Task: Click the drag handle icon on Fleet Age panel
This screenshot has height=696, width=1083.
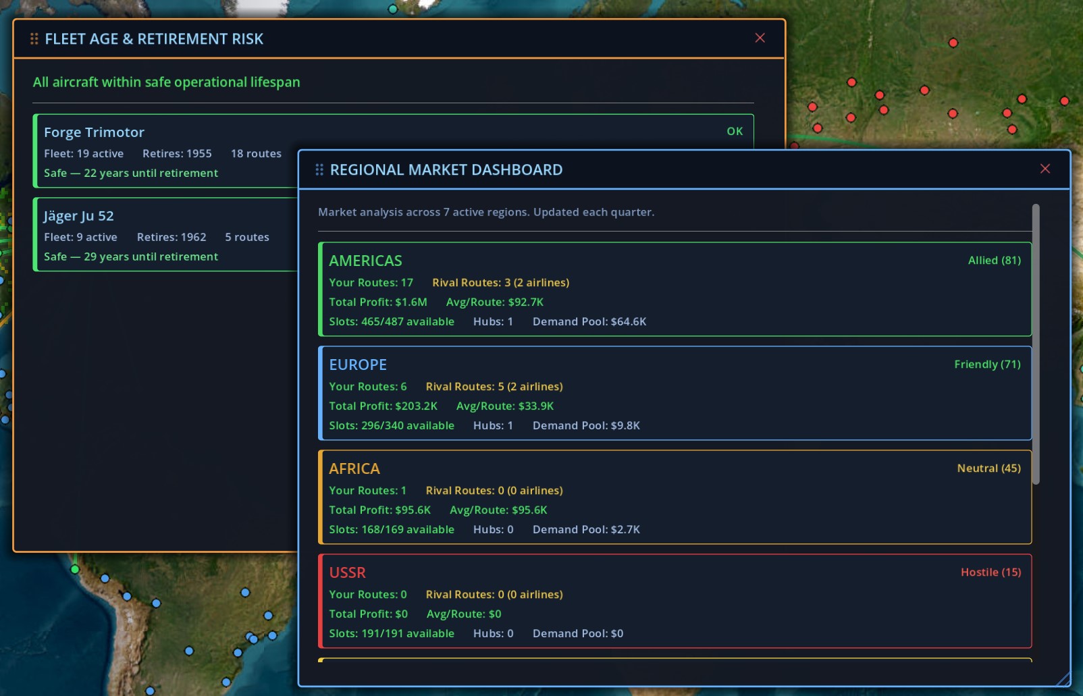Action: (32, 38)
